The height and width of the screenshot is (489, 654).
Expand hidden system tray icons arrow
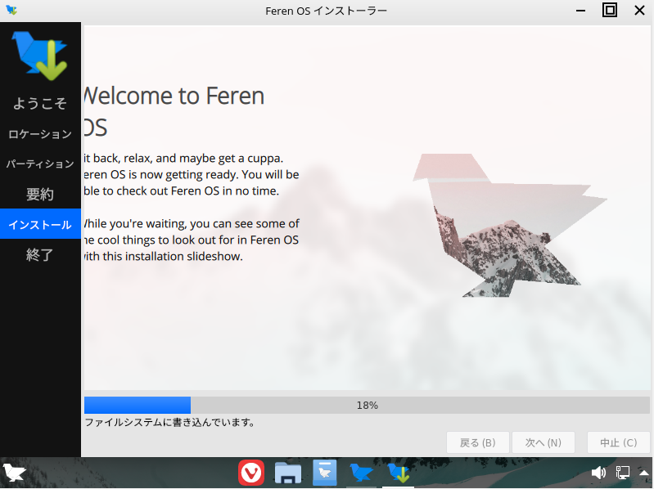644,473
